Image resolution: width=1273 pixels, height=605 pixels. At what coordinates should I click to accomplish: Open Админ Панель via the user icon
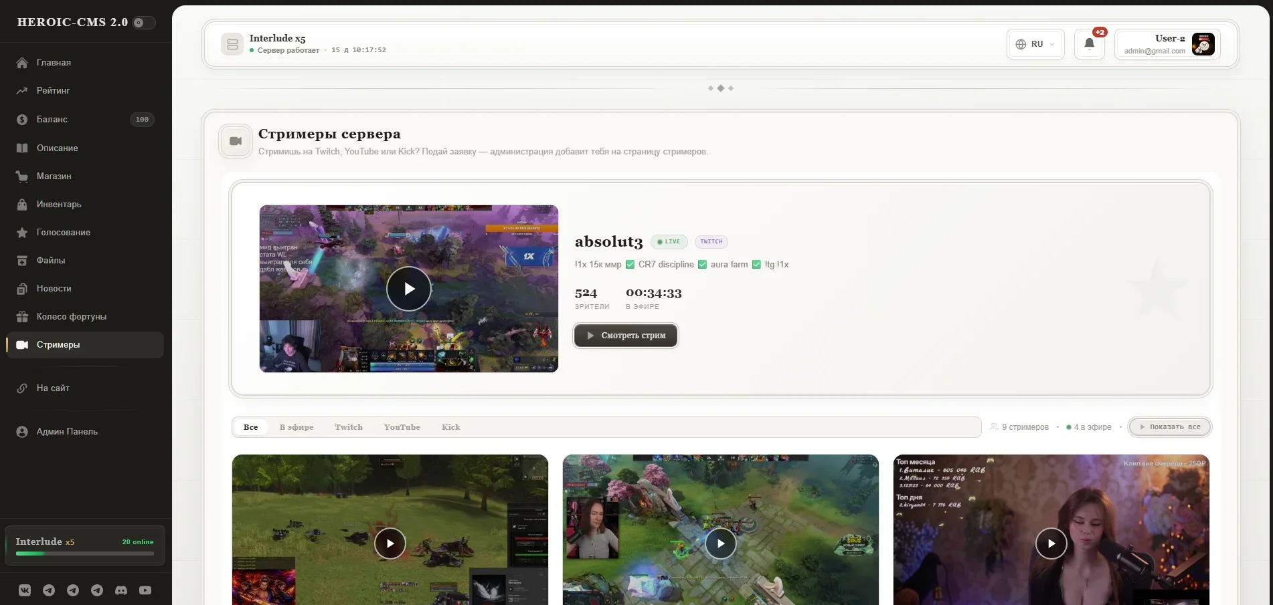coord(22,432)
